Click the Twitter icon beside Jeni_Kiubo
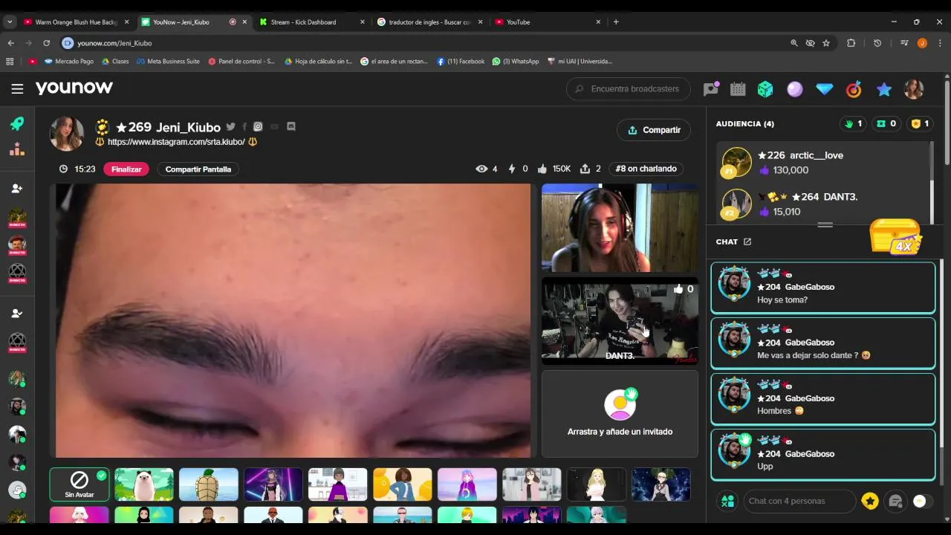Image resolution: width=951 pixels, height=535 pixels. coord(230,127)
